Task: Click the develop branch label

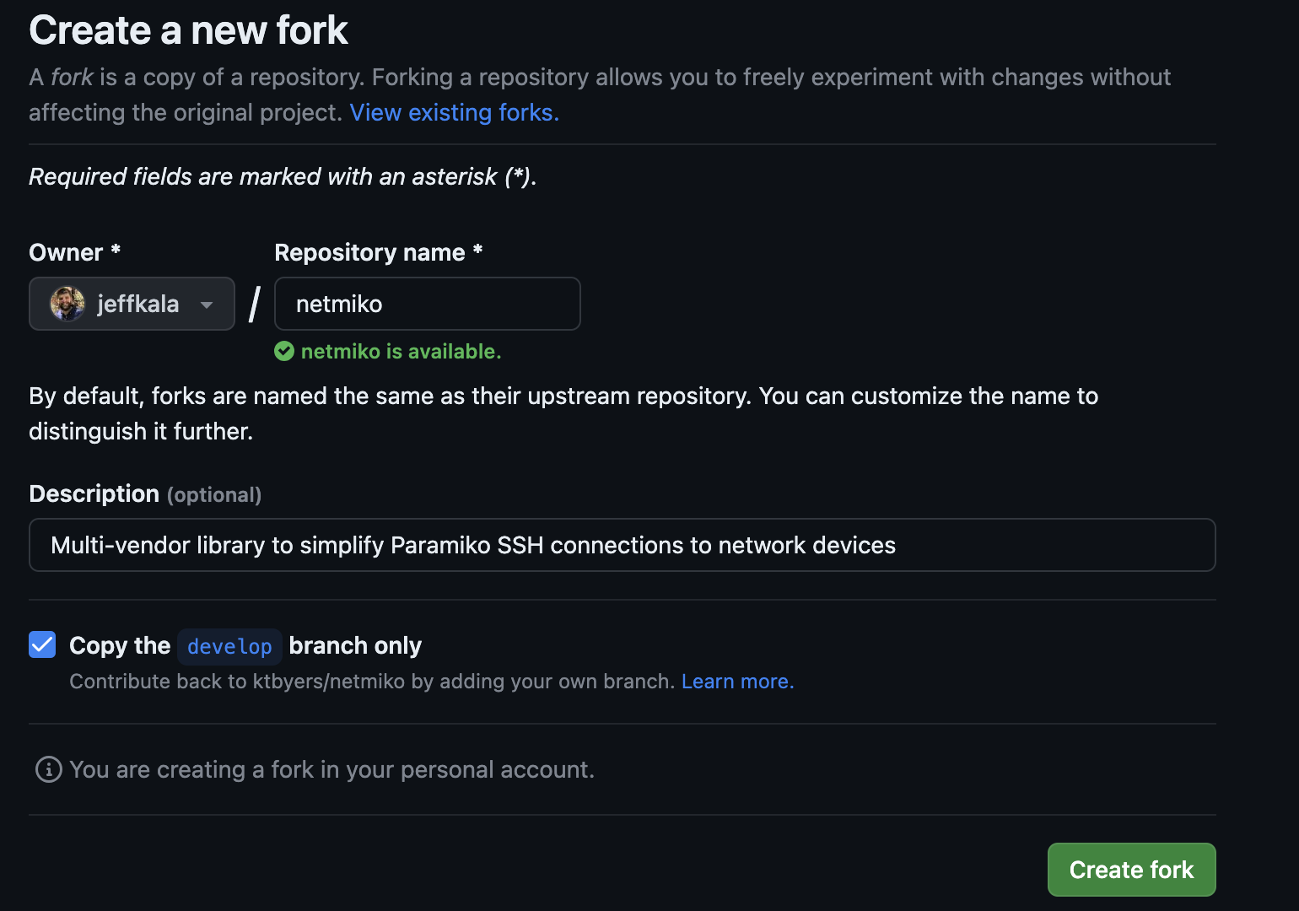Action: [229, 646]
